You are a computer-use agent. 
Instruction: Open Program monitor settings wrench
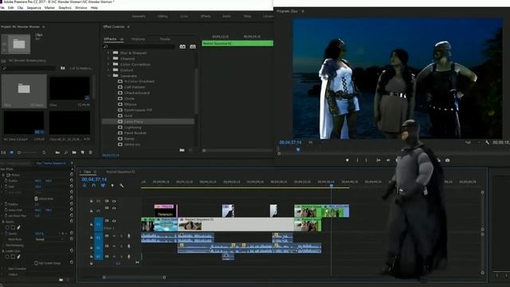pos(487,142)
